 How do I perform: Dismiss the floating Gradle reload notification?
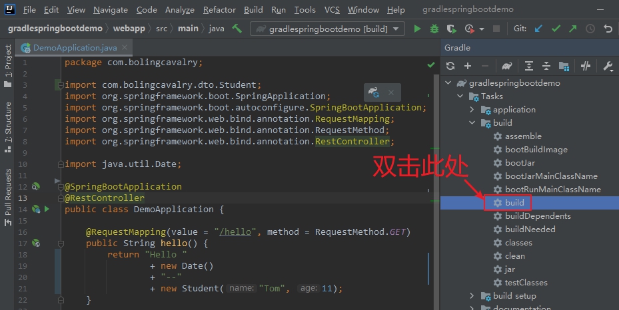[x=391, y=92]
